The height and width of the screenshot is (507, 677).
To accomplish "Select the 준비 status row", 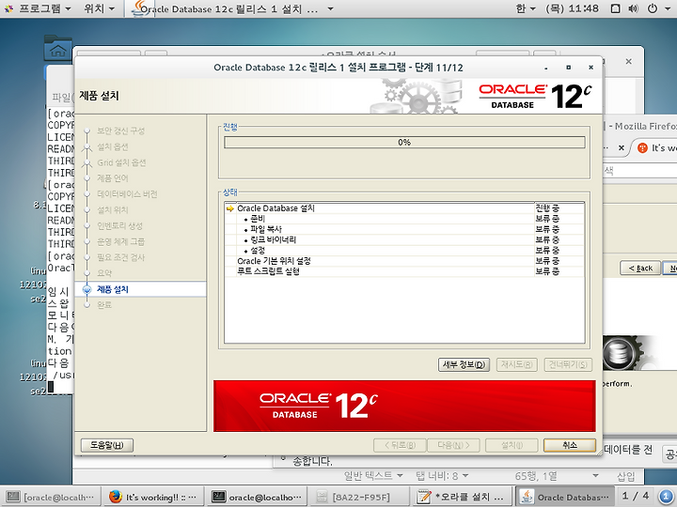I will point(404,219).
